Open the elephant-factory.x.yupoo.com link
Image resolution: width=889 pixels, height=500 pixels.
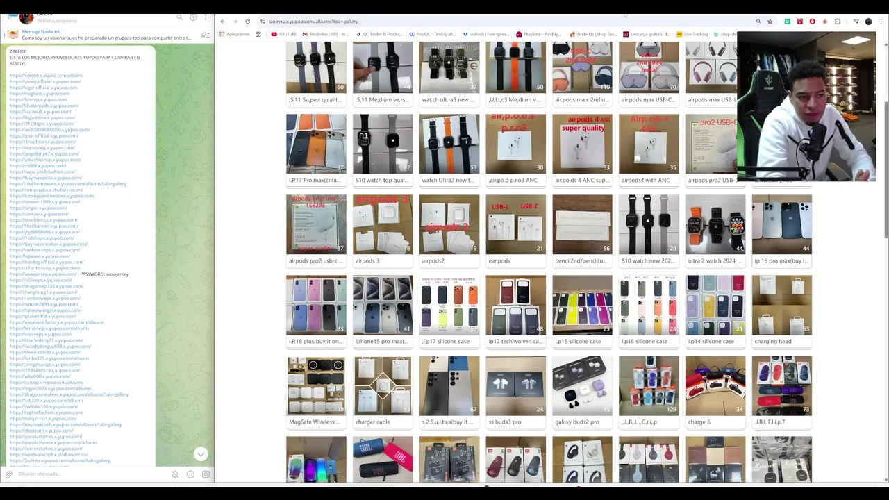pos(57,322)
